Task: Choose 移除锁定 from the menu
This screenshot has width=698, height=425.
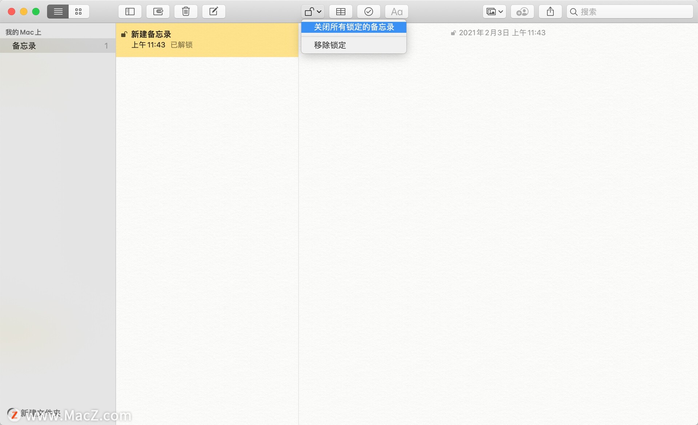Action: pos(330,45)
